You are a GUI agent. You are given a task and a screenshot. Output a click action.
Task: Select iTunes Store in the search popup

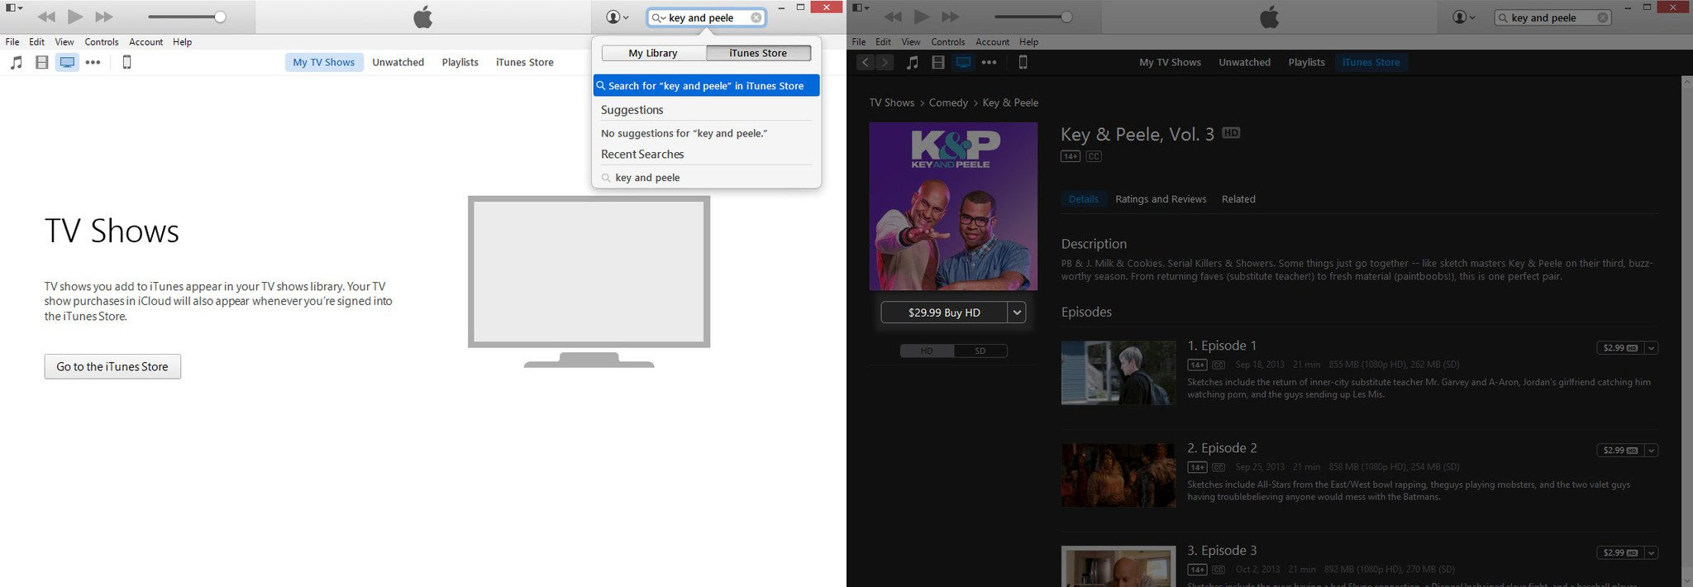click(758, 53)
